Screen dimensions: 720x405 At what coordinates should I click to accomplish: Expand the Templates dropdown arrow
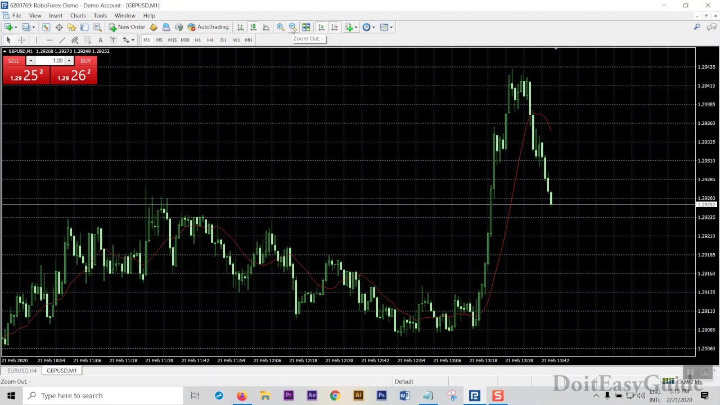(x=391, y=27)
